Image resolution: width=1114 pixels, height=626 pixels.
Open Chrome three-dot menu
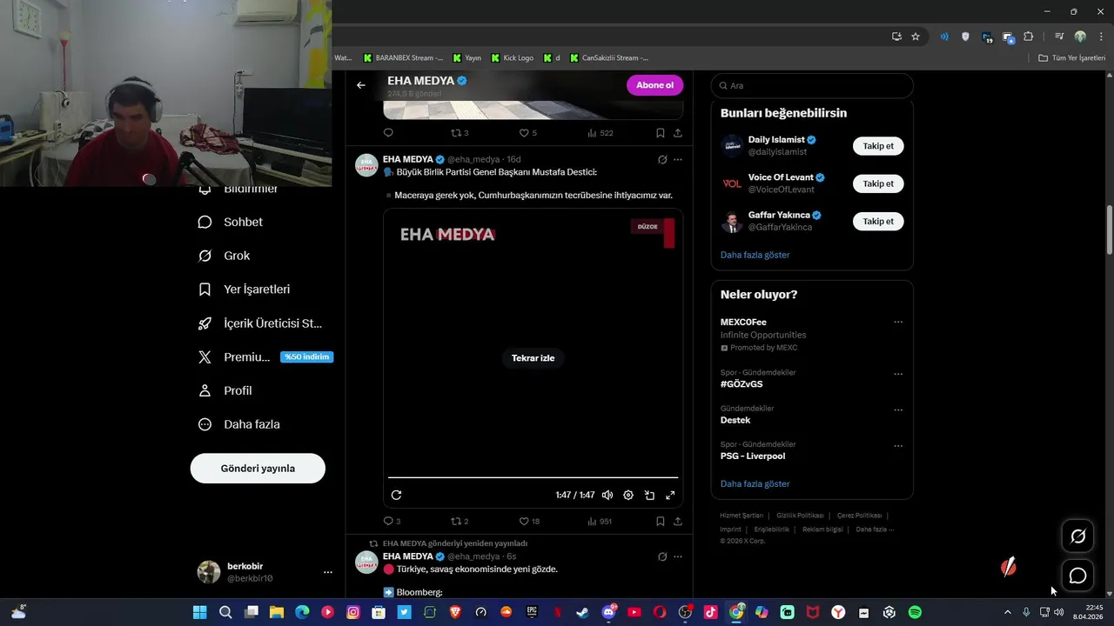1101,37
